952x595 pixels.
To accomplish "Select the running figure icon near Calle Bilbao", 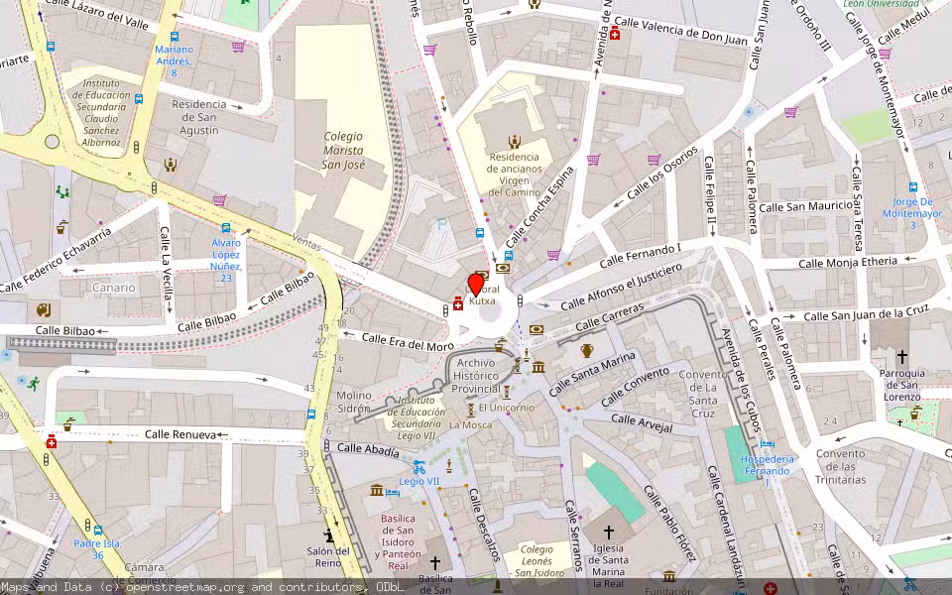I will (x=34, y=384).
